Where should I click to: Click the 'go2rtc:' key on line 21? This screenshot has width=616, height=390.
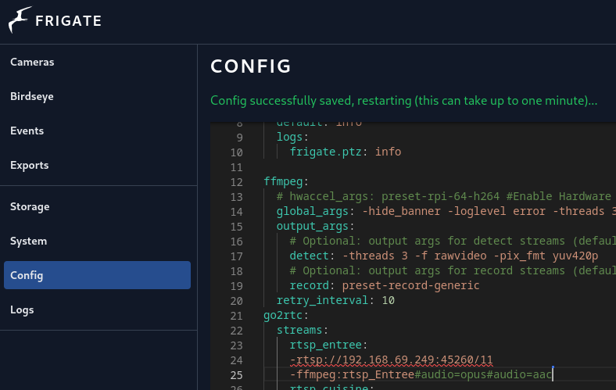coord(286,316)
